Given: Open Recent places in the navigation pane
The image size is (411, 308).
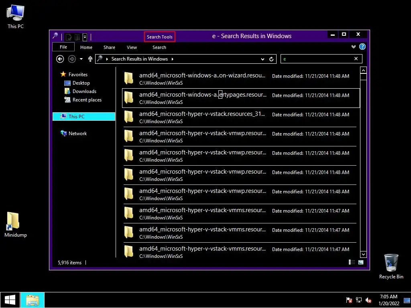Looking at the screenshot, I should point(87,100).
